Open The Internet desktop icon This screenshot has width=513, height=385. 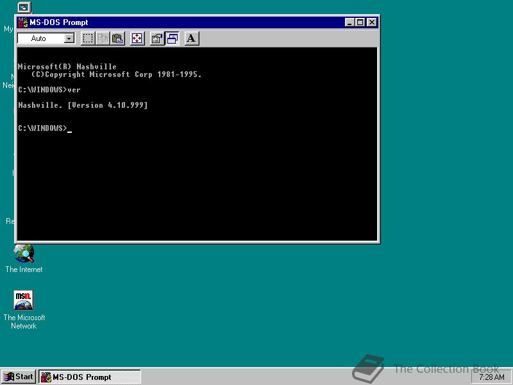click(x=24, y=253)
